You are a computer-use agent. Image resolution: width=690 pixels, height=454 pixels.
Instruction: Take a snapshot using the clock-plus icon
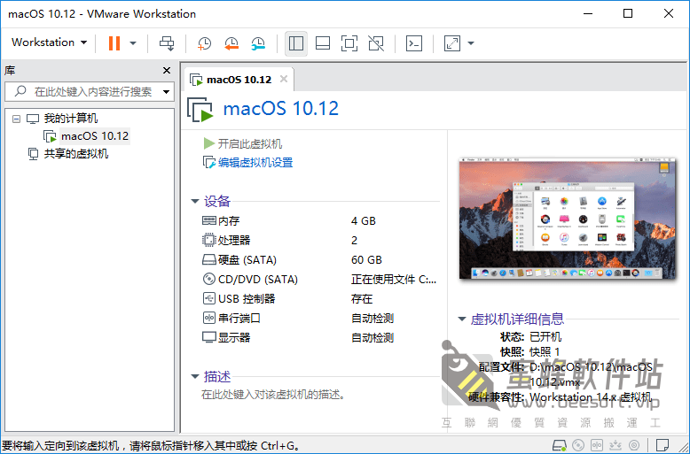[204, 43]
